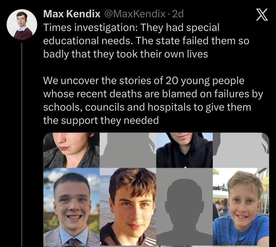Click the line mentioning schools, councils and hospitals
This screenshot has height=247, width=276.
(x=147, y=107)
